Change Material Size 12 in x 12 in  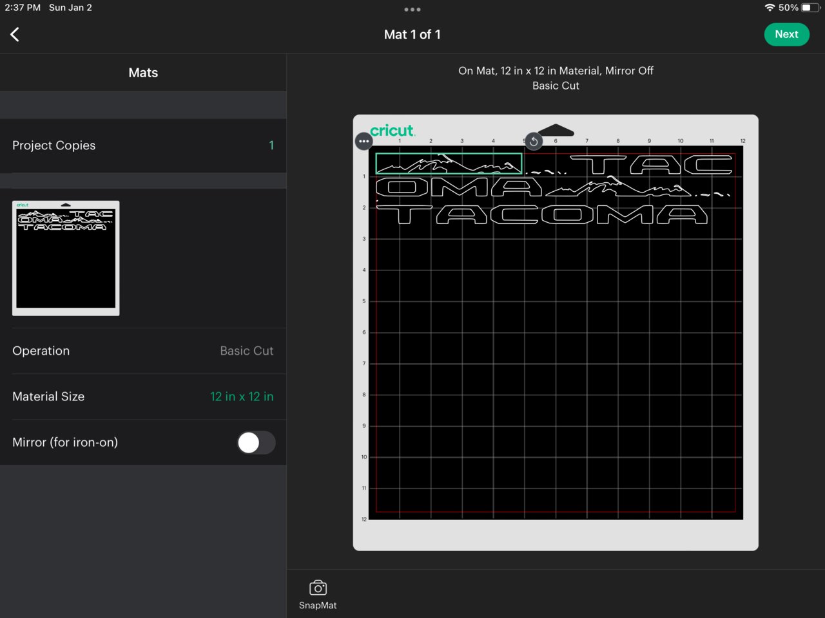pos(143,397)
